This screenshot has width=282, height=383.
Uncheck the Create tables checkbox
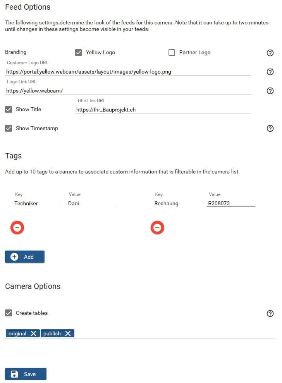coord(9,313)
